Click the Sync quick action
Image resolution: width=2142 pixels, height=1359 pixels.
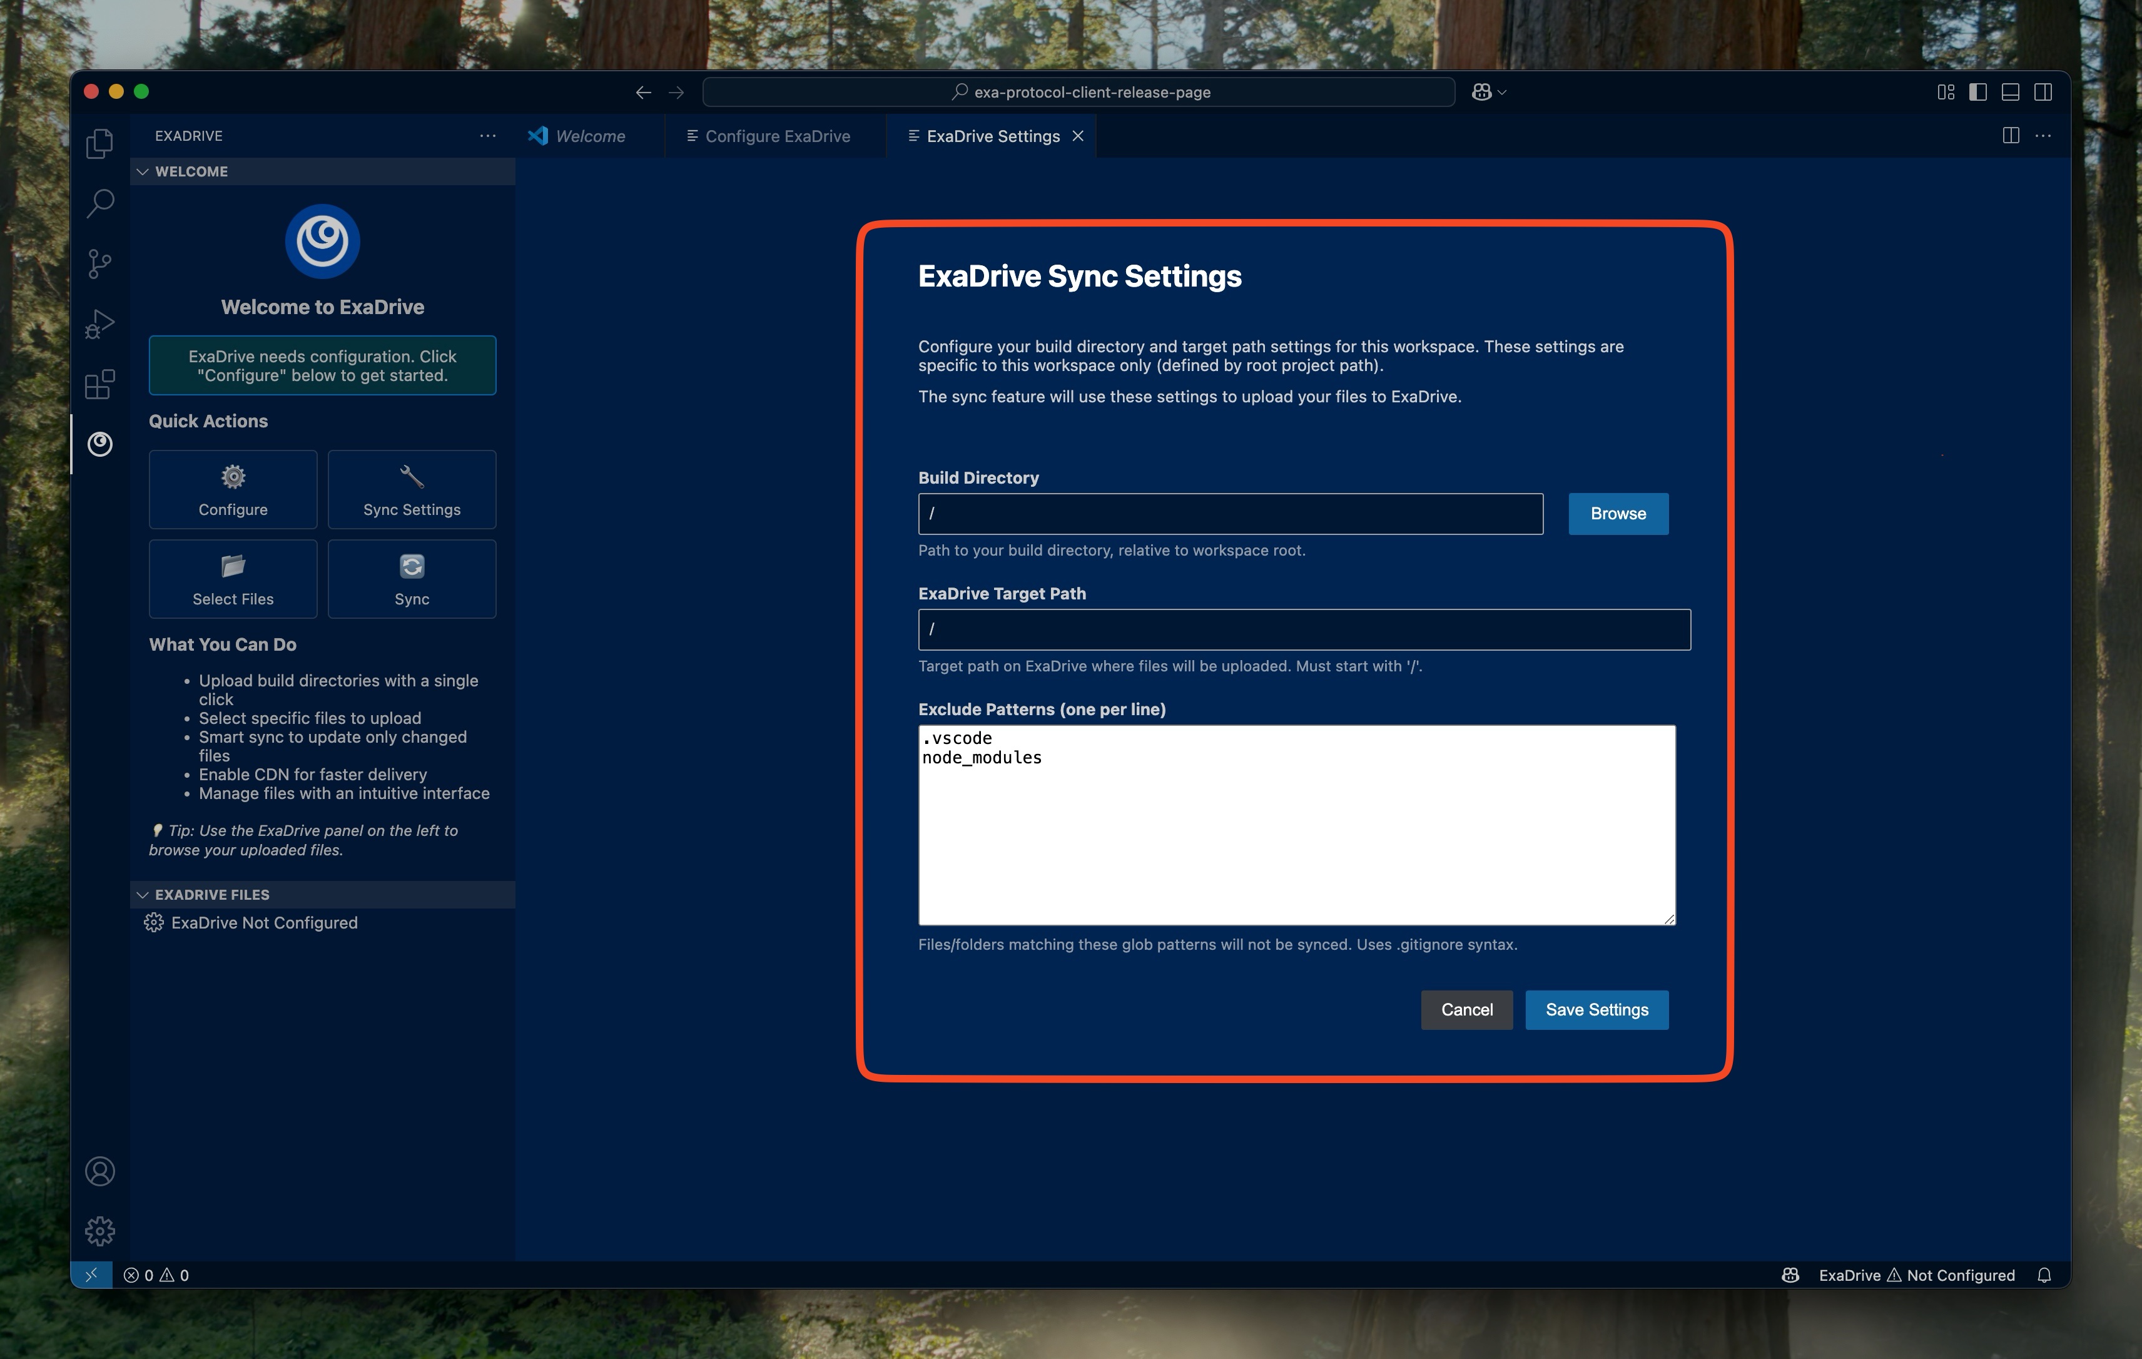[412, 579]
